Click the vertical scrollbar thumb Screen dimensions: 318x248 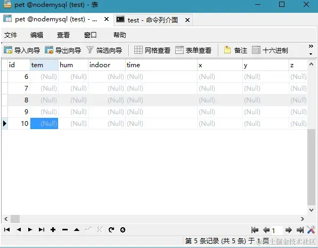coord(311,167)
